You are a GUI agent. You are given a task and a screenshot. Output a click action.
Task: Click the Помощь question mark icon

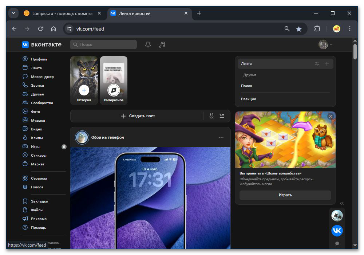(x=25, y=227)
